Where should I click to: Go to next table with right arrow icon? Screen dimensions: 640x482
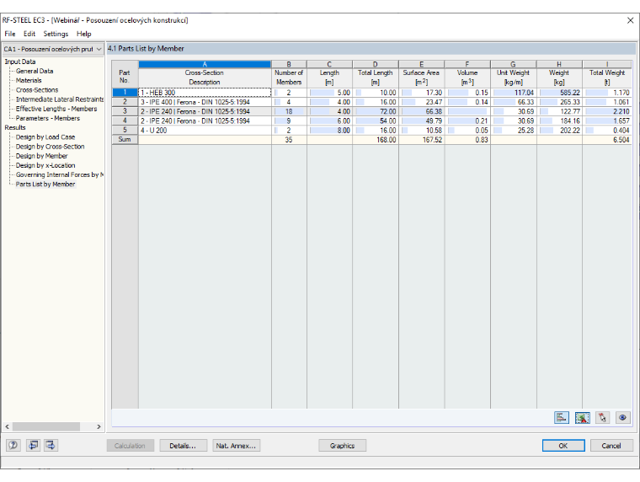click(x=51, y=445)
